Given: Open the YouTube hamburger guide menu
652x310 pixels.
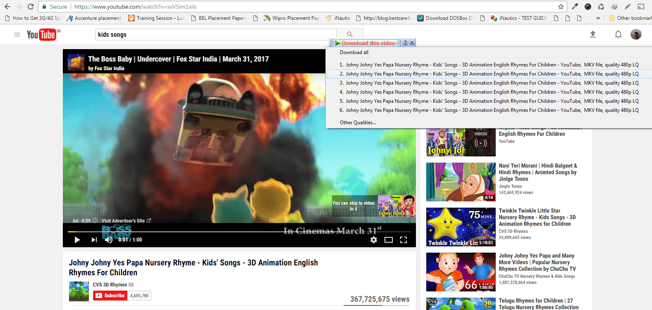Looking at the screenshot, I should pos(17,35).
